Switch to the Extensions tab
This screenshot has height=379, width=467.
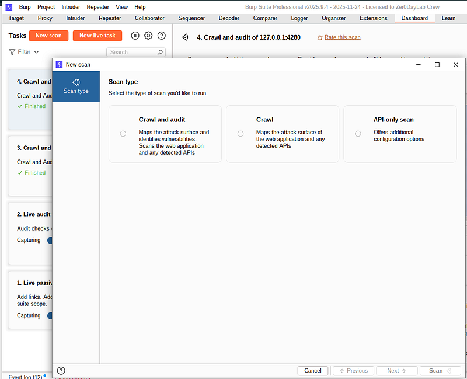point(374,18)
